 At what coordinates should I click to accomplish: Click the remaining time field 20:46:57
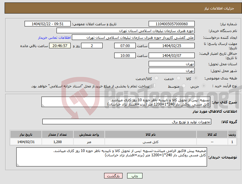(60, 46)
